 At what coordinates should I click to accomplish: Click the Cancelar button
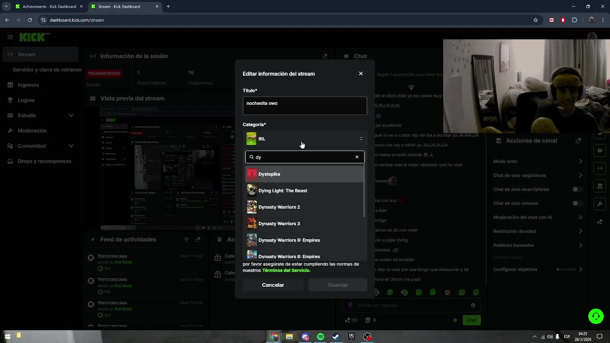pos(273,285)
